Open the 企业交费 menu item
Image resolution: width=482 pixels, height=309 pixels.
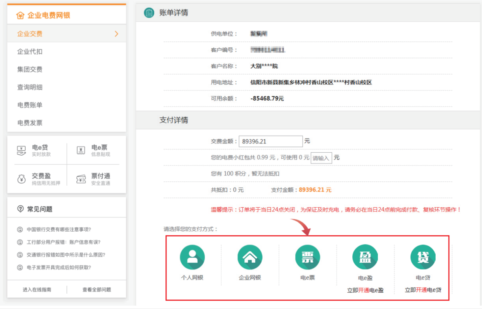(67, 34)
